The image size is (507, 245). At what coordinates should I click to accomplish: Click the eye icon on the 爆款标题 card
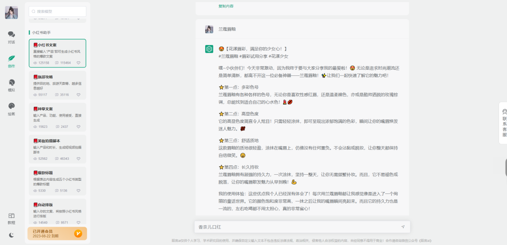(35, 191)
